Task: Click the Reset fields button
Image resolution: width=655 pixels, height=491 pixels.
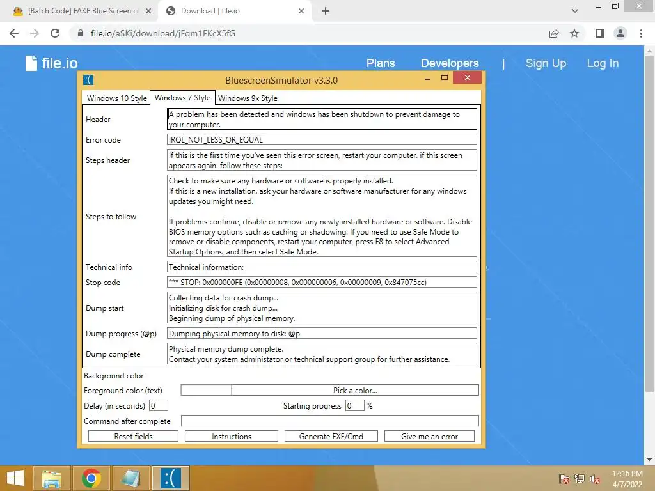Action: tap(133, 436)
